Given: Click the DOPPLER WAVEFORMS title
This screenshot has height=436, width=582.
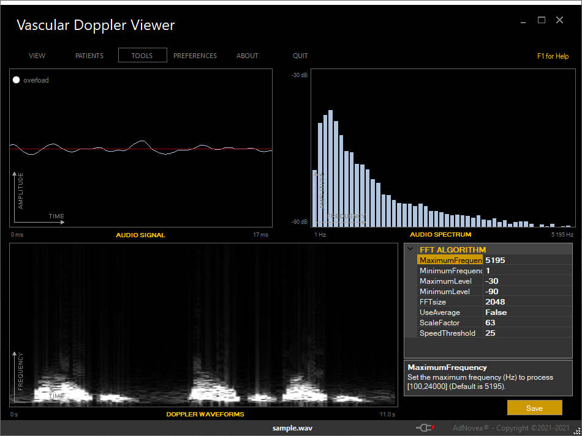Looking at the screenshot, I should (205, 414).
